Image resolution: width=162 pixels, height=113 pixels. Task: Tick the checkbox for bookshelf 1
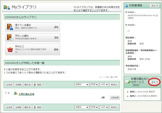tap(6, 93)
